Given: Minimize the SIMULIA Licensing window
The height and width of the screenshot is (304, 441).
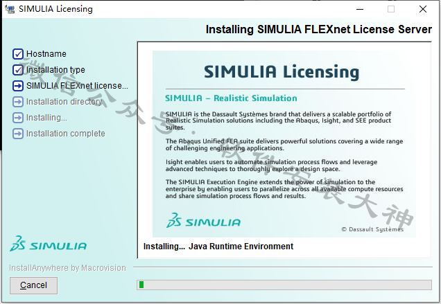Looking at the screenshot, I should tap(360, 9).
